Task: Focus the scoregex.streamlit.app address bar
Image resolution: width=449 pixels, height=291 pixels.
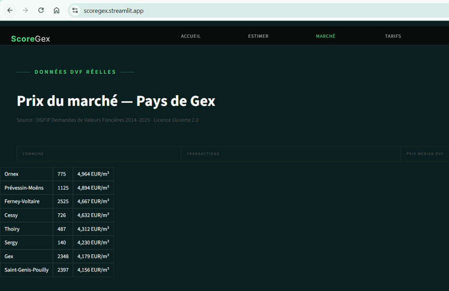Action: coord(258,11)
